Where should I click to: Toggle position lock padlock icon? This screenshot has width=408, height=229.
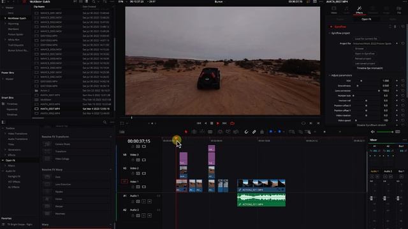pyautogui.click(x=262, y=132)
